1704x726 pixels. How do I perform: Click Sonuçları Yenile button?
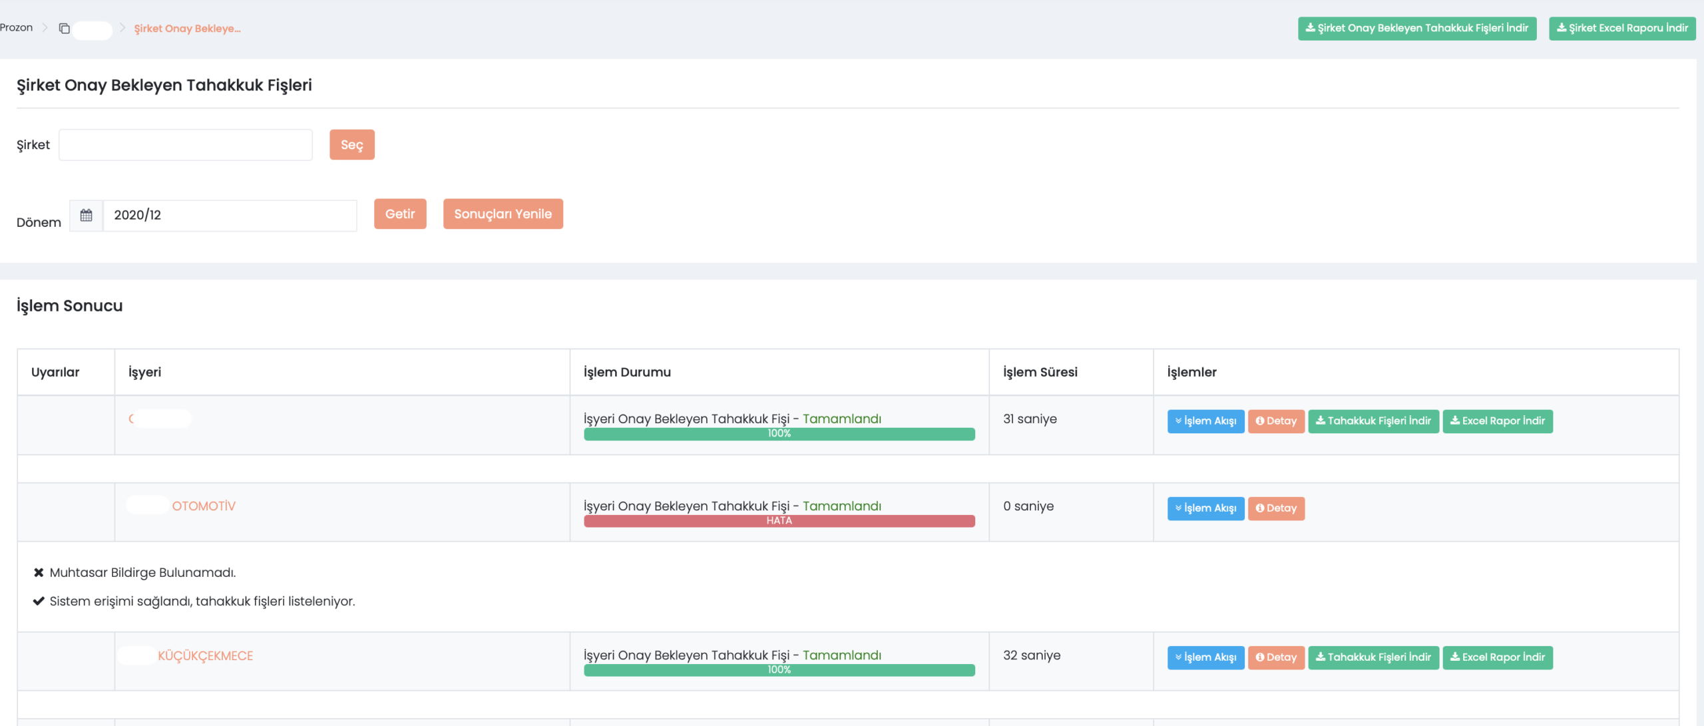(x=503, y=214)
